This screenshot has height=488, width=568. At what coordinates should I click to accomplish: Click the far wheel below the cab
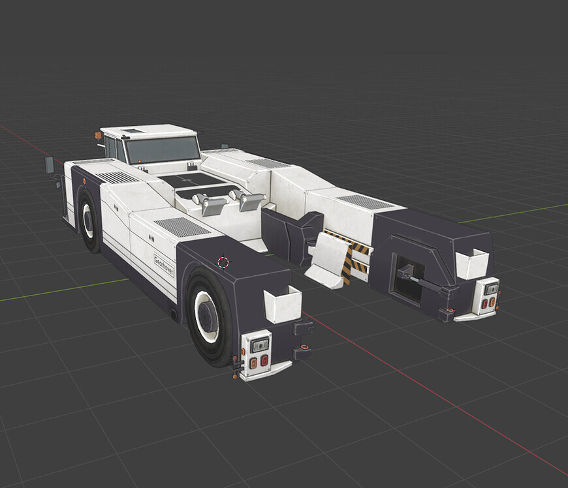[x=88, y=221]
